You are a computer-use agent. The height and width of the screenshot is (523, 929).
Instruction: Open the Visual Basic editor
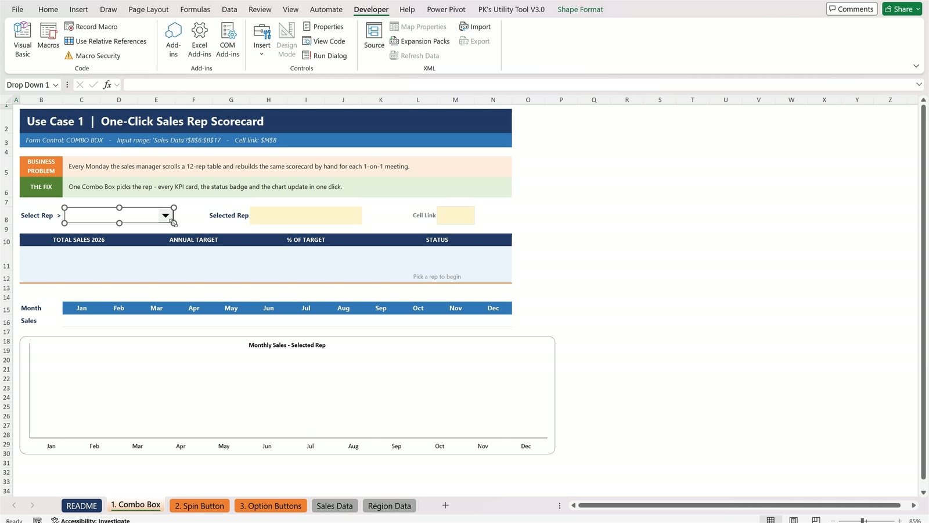tap(23, 40)
